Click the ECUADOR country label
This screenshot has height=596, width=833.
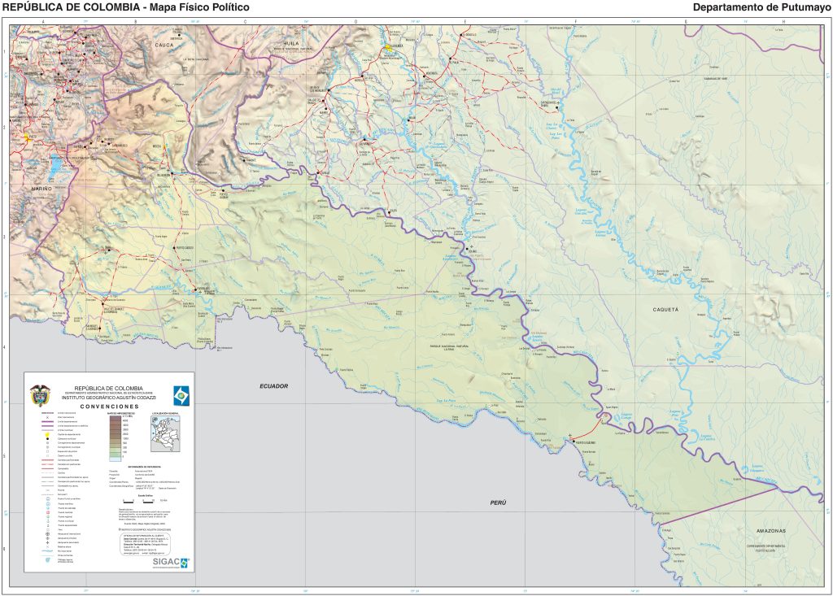(274, 385)
